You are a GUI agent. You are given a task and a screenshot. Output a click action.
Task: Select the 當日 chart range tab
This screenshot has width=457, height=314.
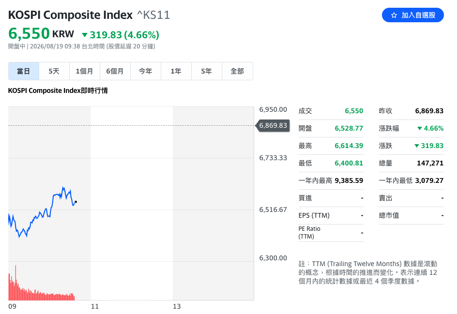pos(24,71)
